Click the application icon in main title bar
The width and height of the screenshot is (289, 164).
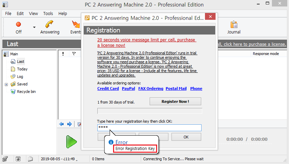[5, 4]
